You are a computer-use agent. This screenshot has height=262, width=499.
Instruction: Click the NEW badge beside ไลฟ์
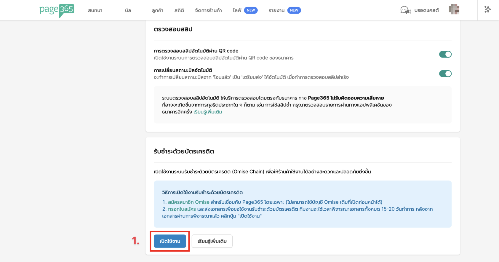tap(251, 10)
